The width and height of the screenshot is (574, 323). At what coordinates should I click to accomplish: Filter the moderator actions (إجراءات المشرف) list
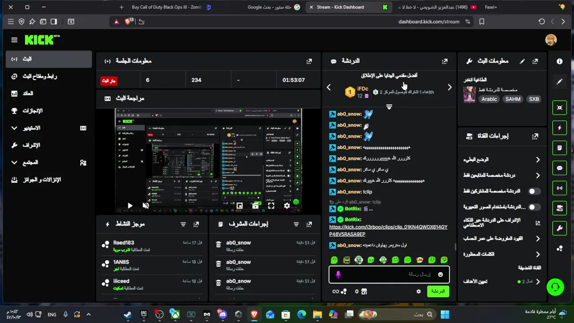[296, 224]
